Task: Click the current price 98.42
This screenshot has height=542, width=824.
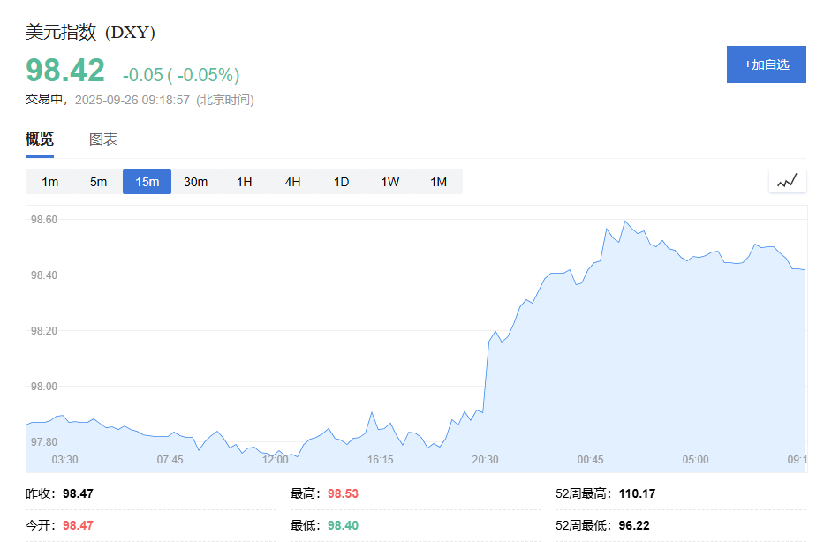Action: [x=64, y=70]
